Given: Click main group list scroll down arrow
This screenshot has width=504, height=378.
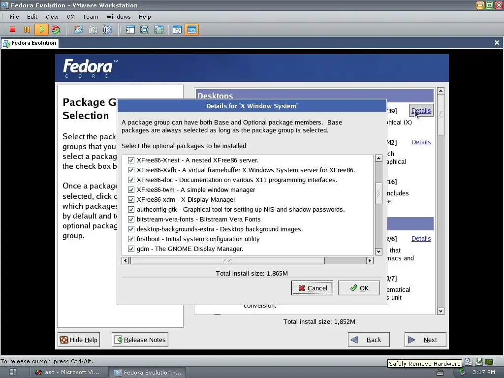Looking at the screenshot, I should pyautogui.click(x=441, y=311).
